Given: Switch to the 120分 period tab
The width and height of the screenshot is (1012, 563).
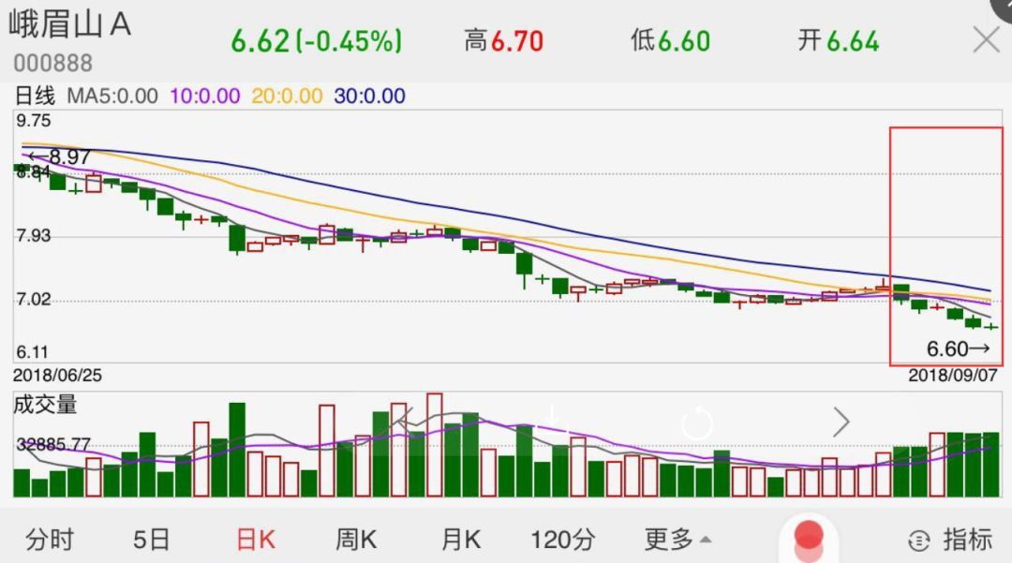Looking at the screenshot, I should (x=562, y=540).
